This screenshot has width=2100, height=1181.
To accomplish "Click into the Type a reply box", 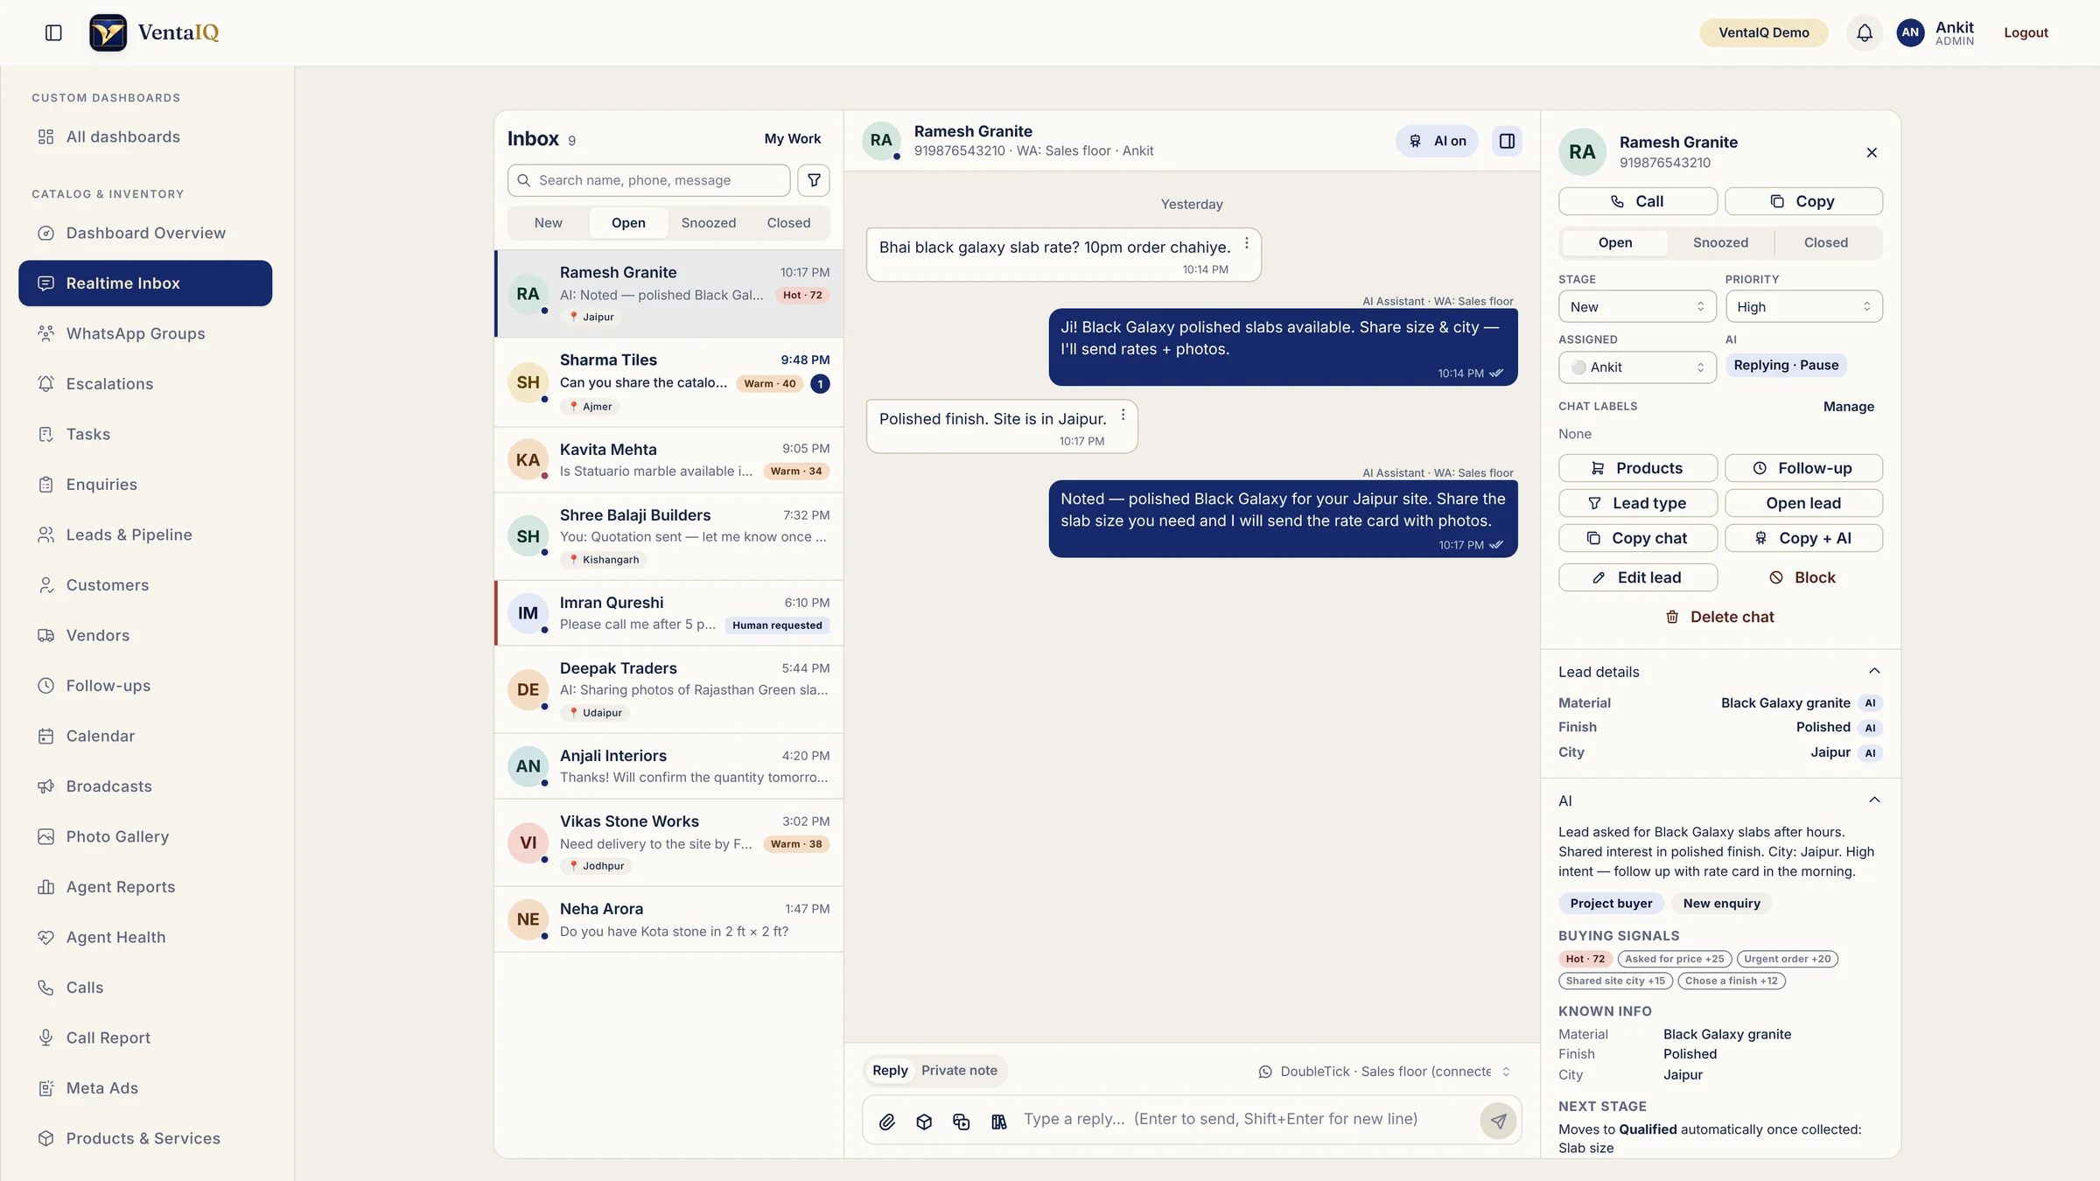I will tap(1247, 1120).
